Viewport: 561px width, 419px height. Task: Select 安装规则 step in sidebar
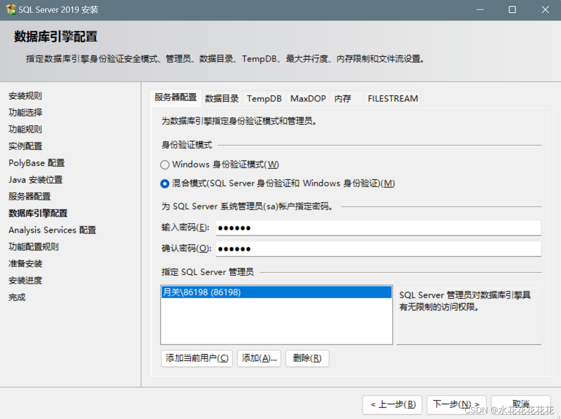click(x=25, y=96)
